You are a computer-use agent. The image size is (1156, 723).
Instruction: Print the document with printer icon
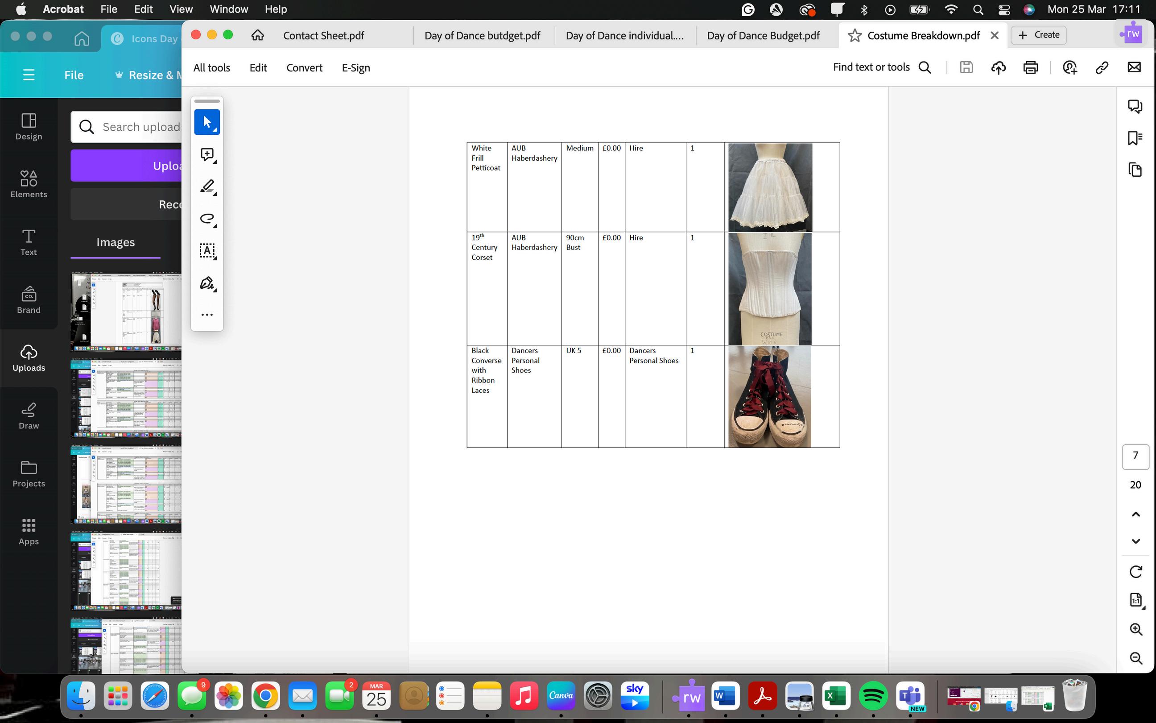[1030, 67]
